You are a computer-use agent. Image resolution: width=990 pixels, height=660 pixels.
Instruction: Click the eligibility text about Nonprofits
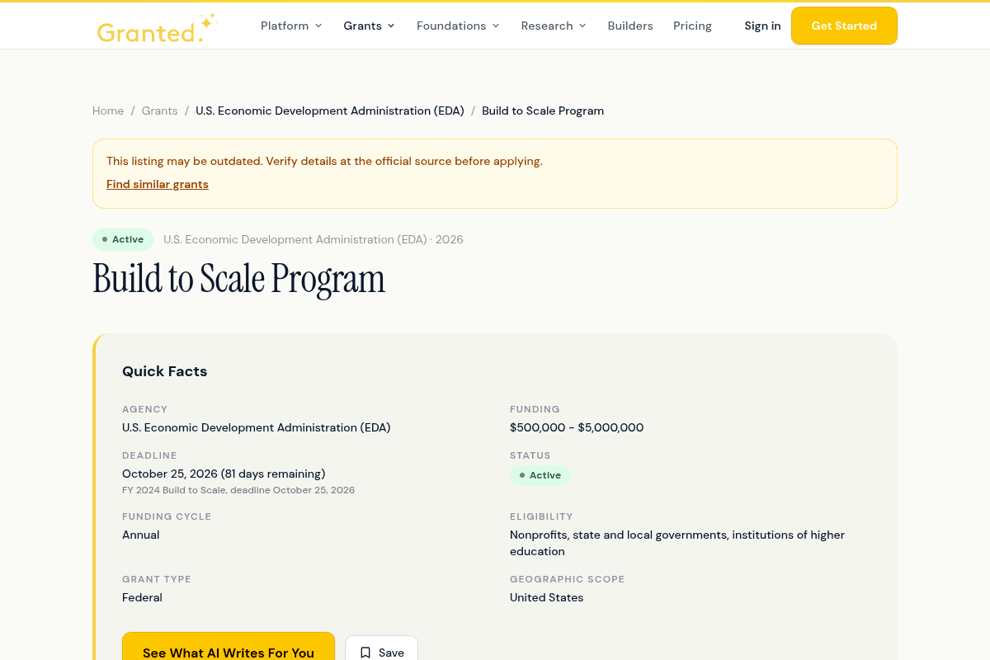click(x=677, y=543)
